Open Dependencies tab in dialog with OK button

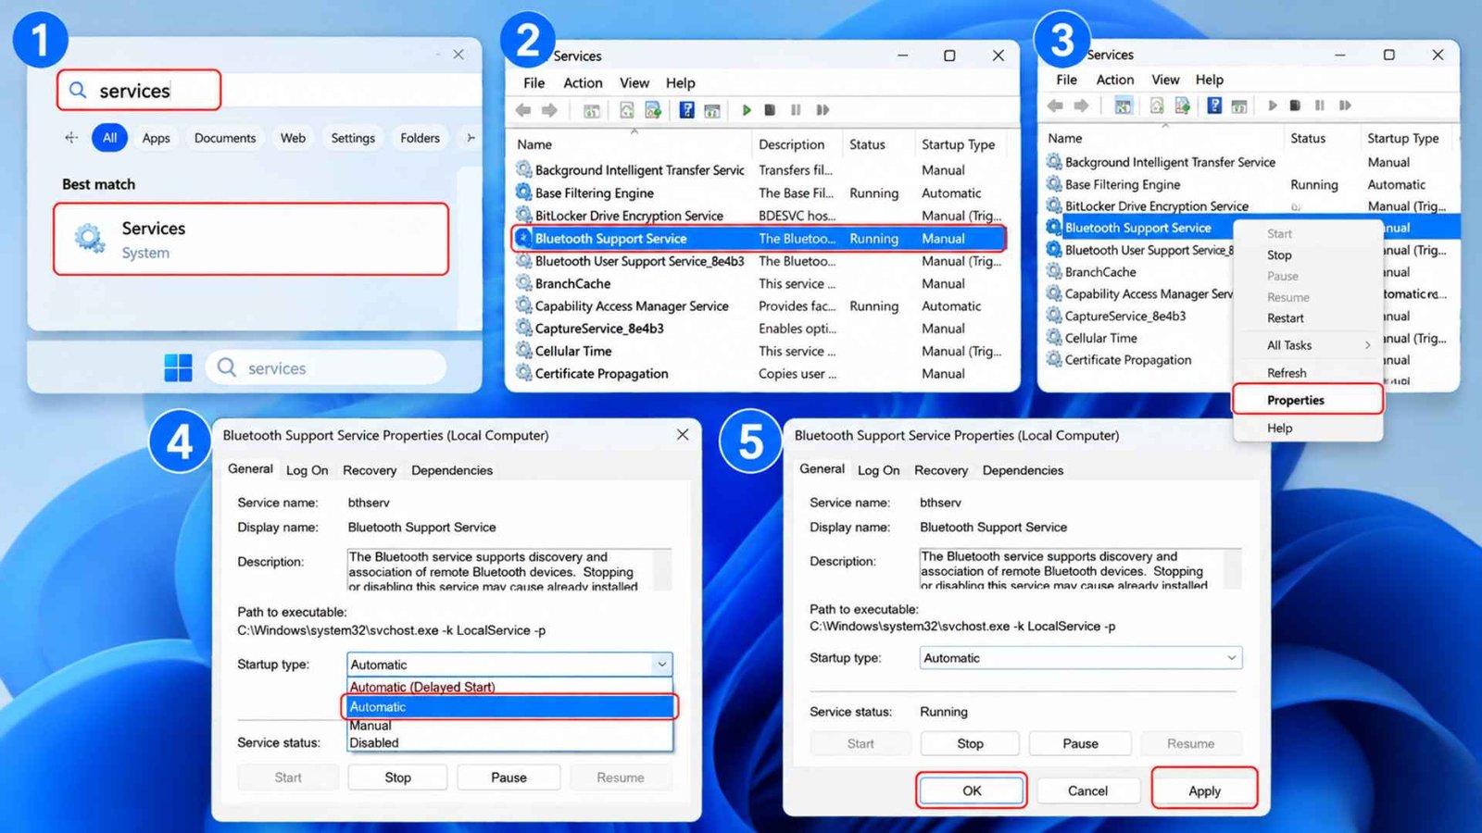[x=1023, y=470]
